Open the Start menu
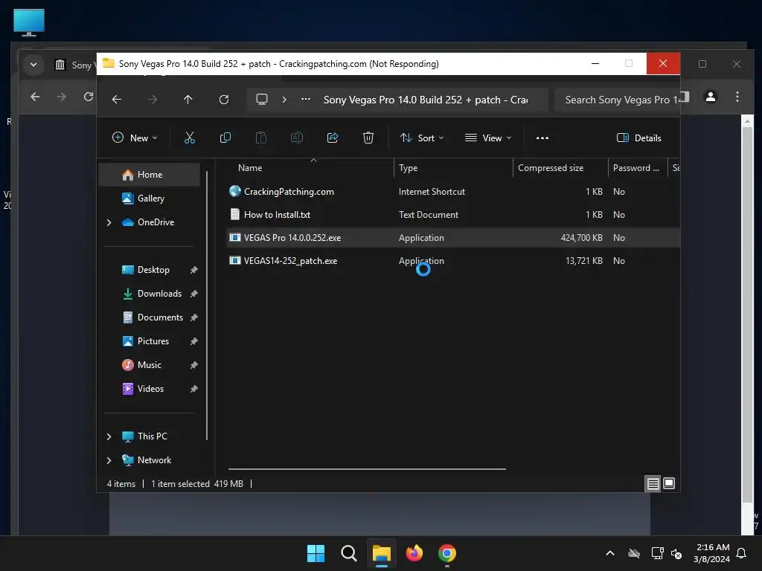762x571 pixels. [x=316, y=553]
